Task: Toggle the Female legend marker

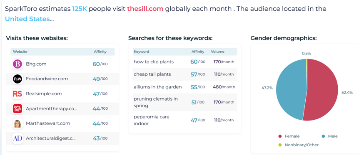Action: (280, 136)
